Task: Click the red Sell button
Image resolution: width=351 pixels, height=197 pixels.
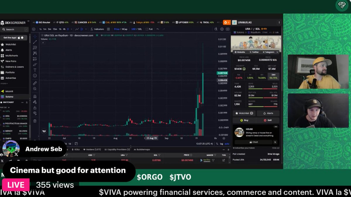Action: (x=268, y=120)
